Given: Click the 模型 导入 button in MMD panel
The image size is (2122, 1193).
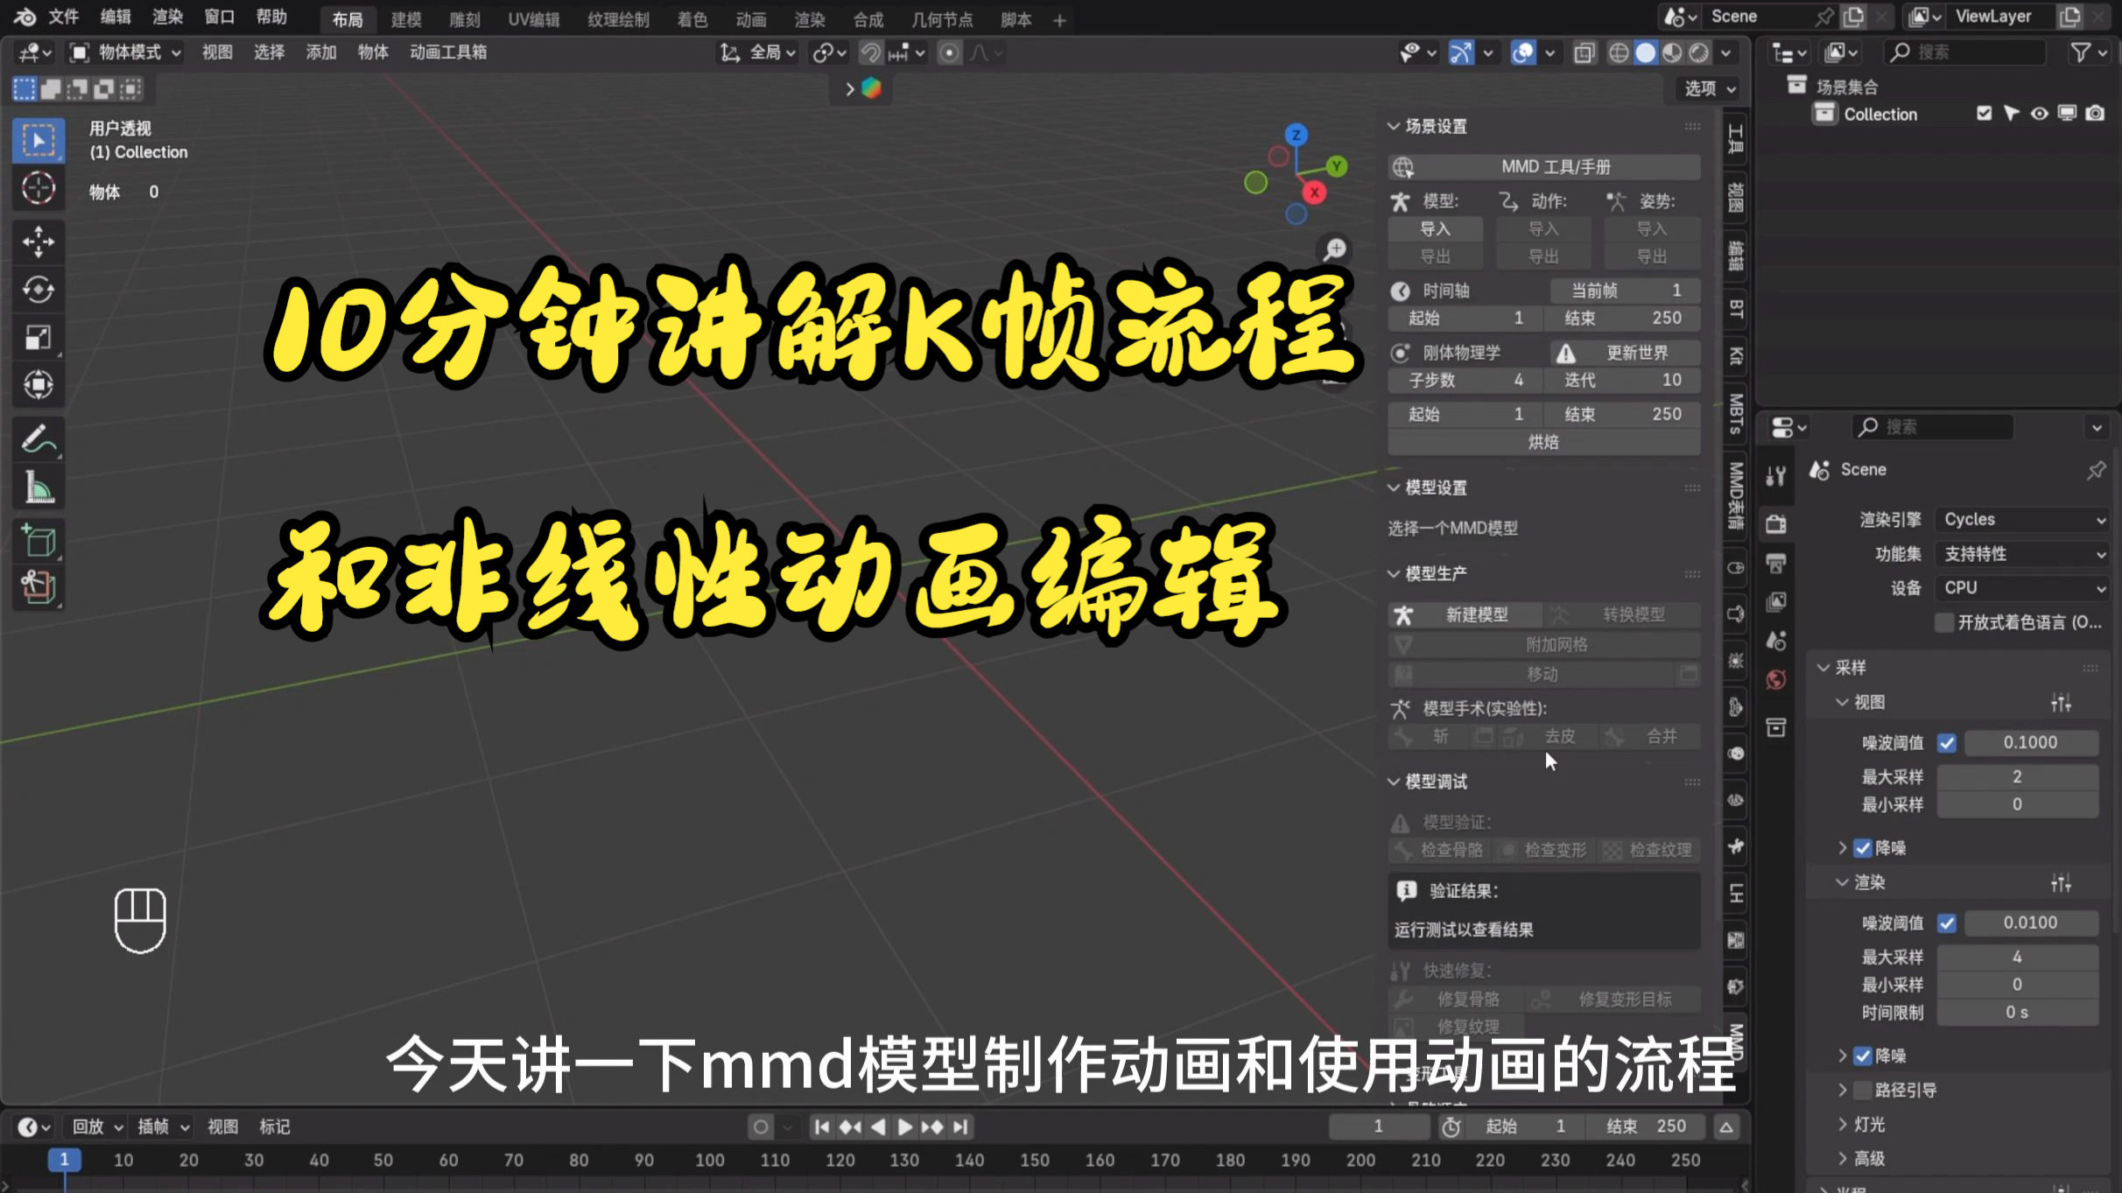Looking at the screenshot, I should [1435, 228].
